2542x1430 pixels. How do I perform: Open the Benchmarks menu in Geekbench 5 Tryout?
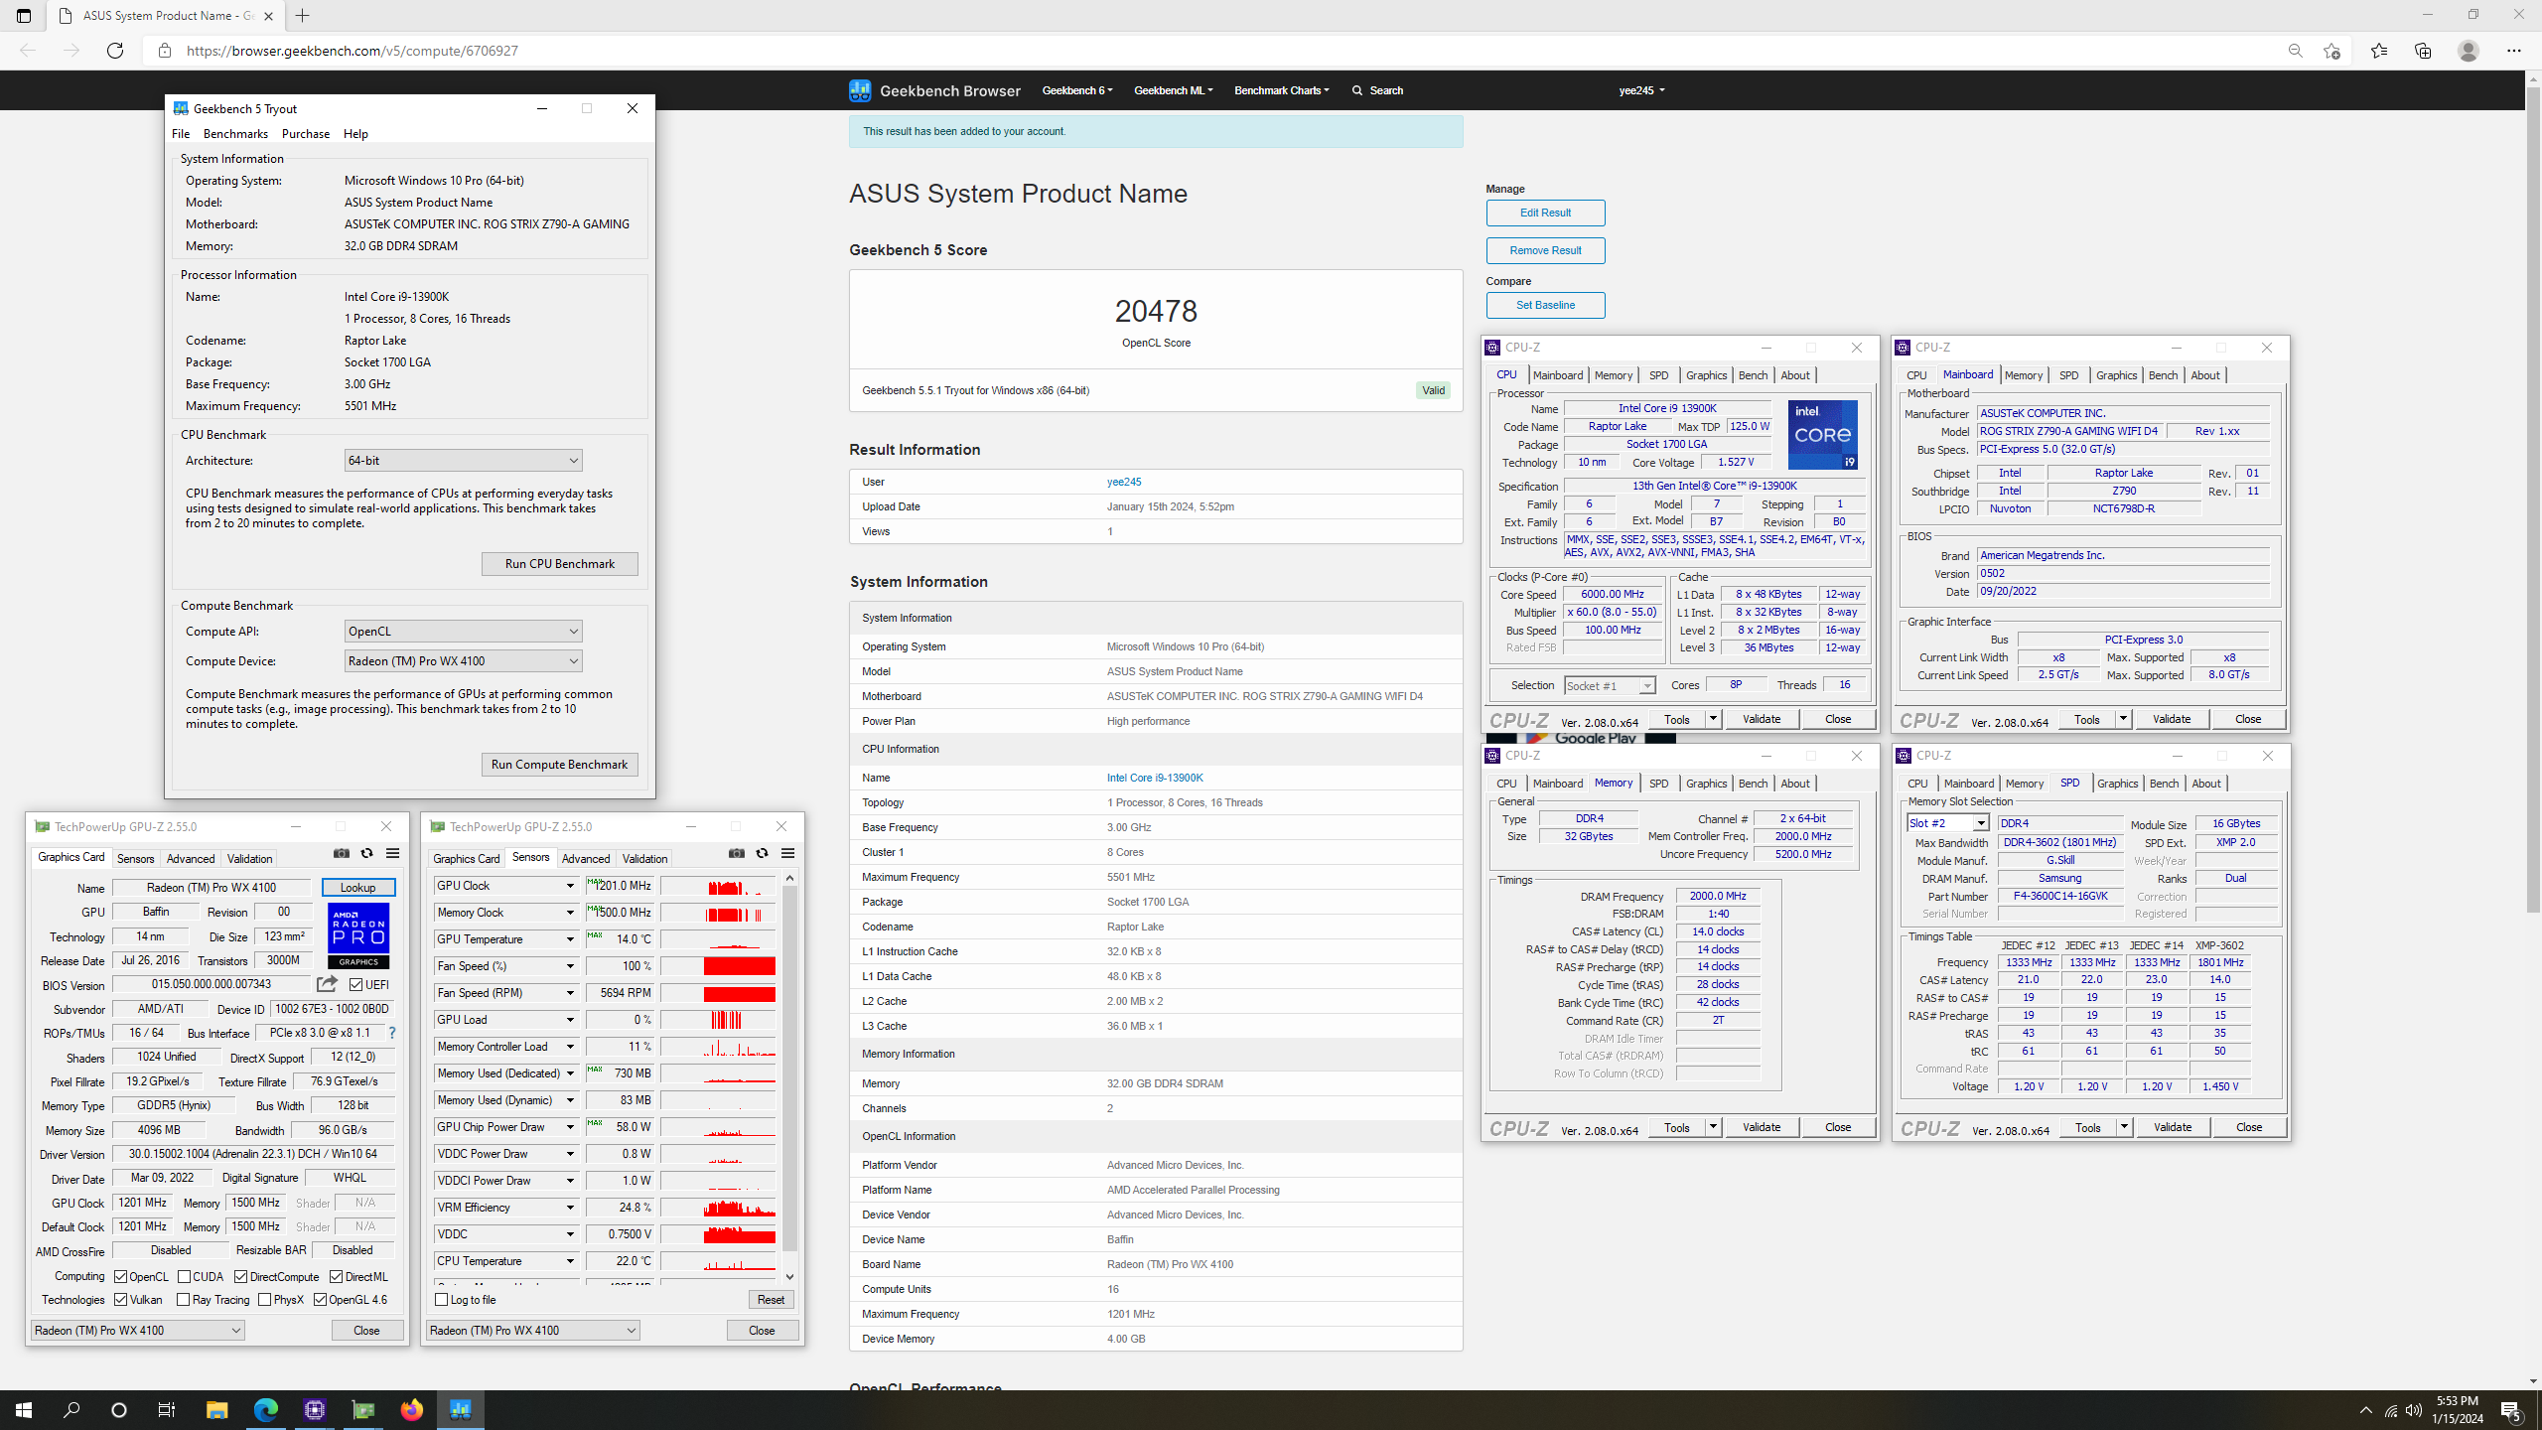(235, 134)
